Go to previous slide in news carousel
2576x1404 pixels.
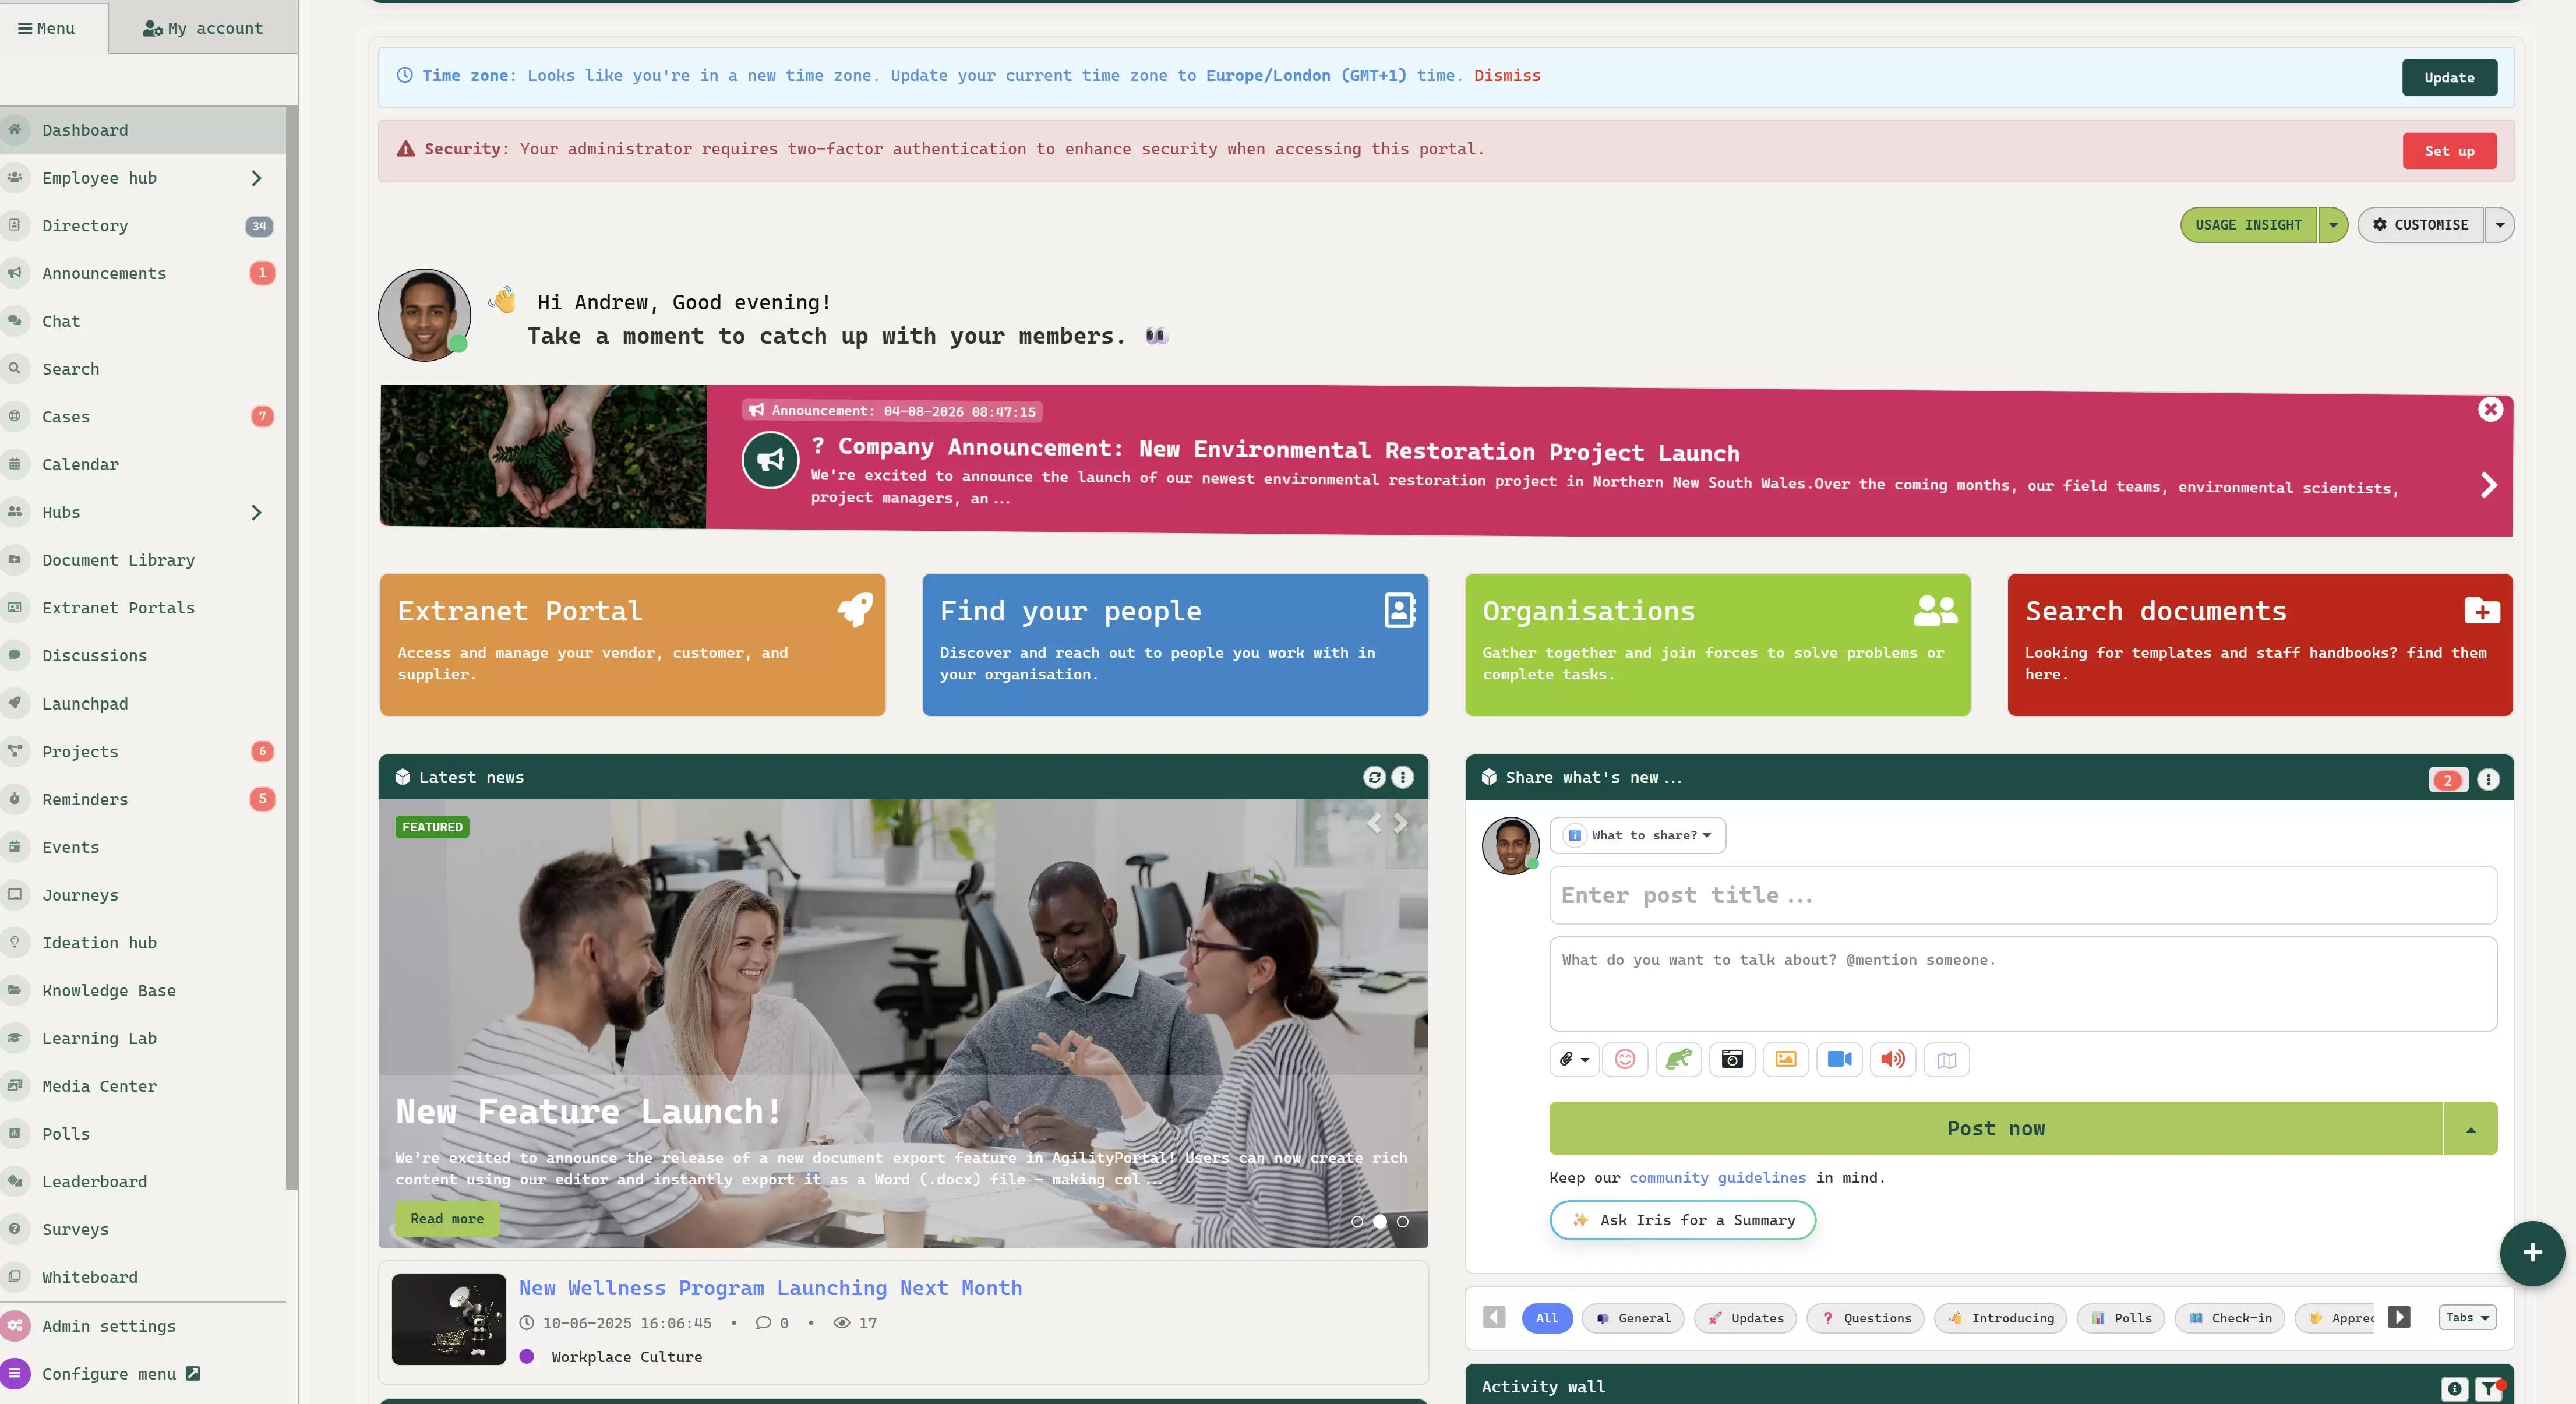[x=1375, y=823]
